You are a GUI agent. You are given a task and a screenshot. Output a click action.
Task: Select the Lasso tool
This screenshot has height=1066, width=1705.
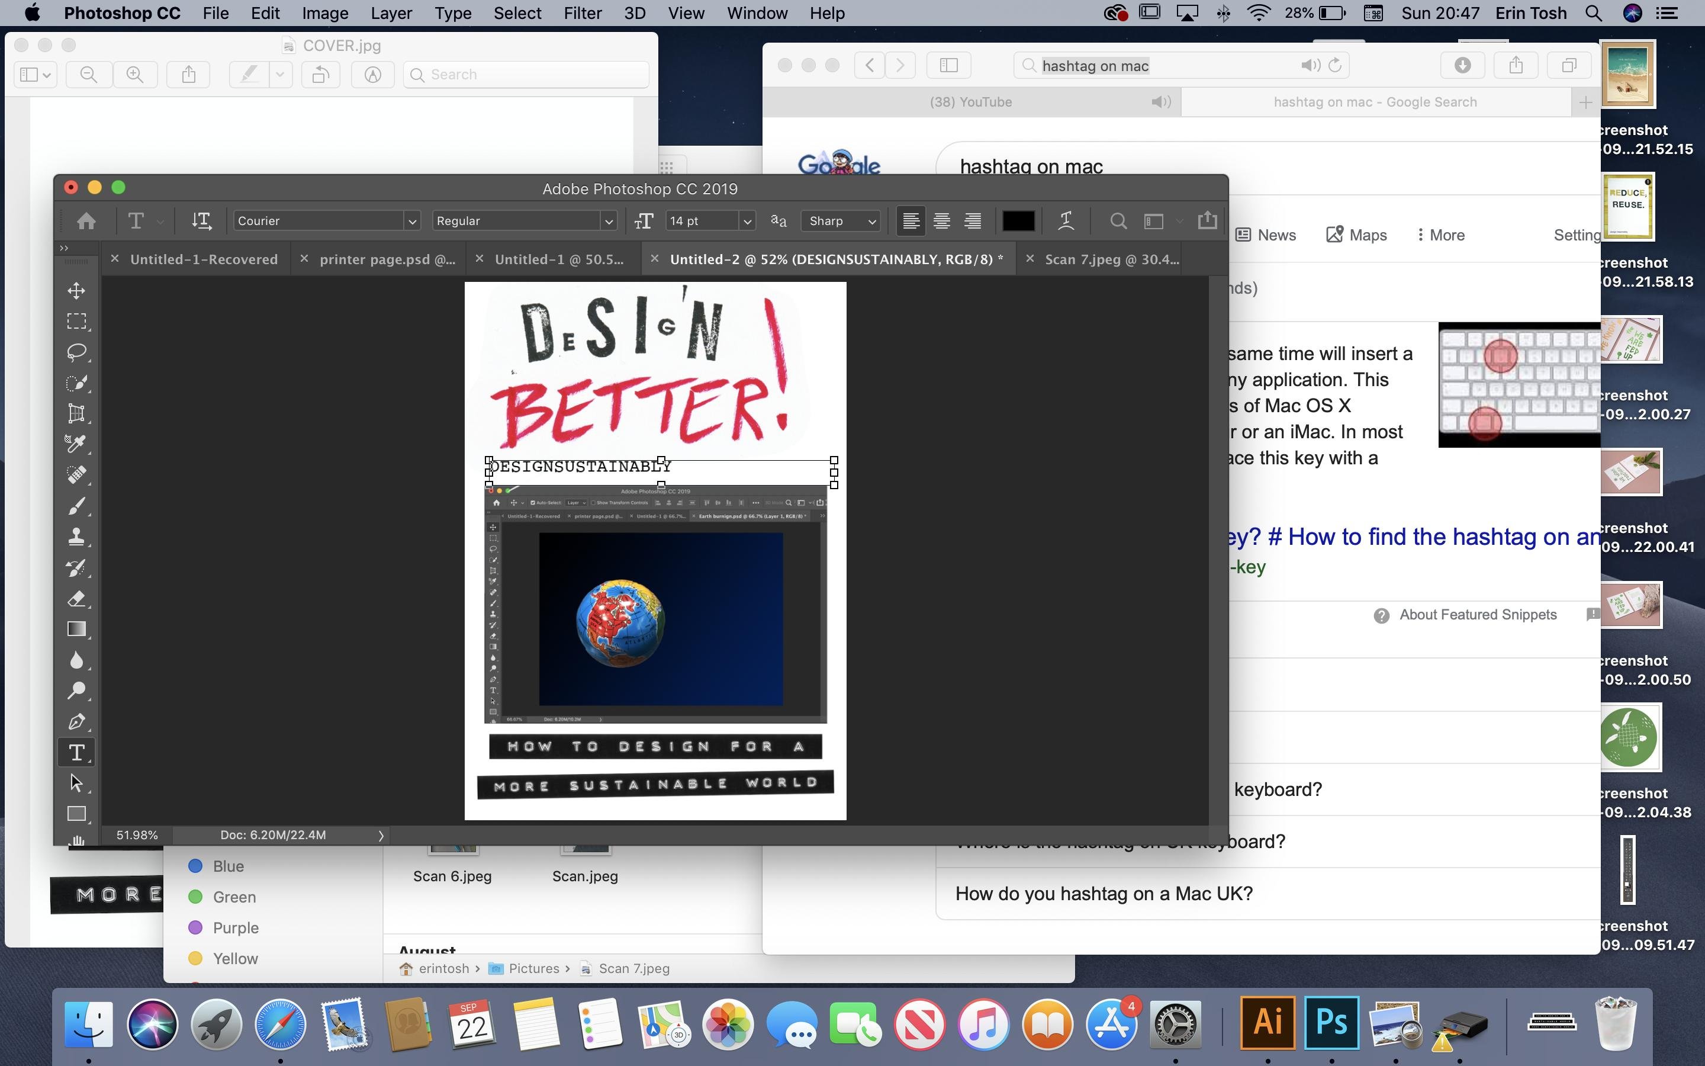click(x=76, y=352)
